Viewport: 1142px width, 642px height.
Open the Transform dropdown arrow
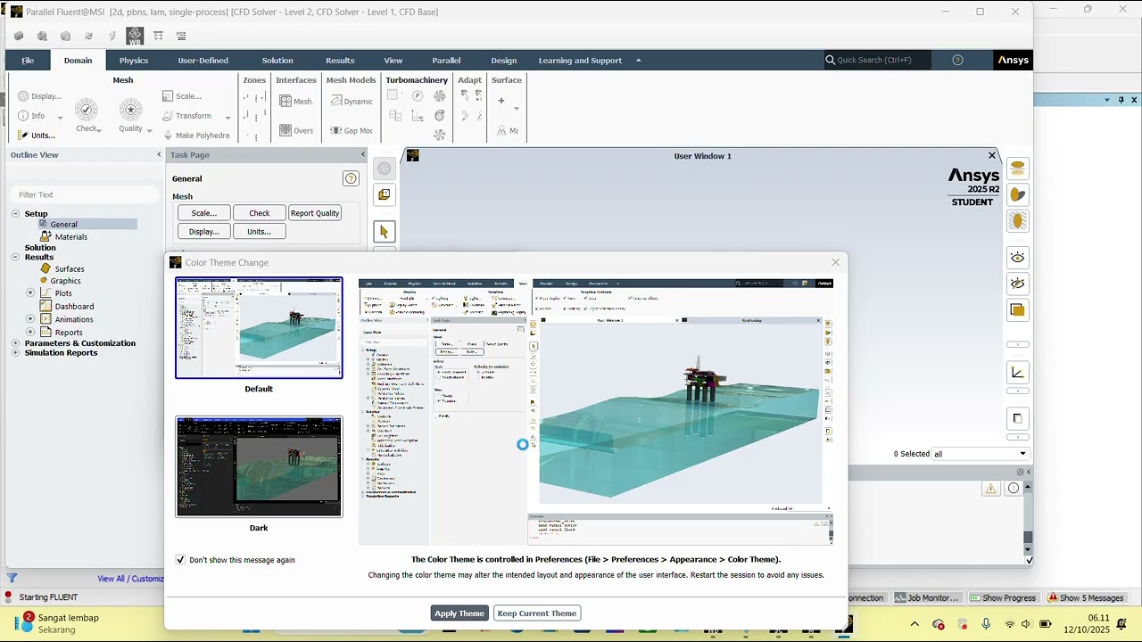(228, 118)
